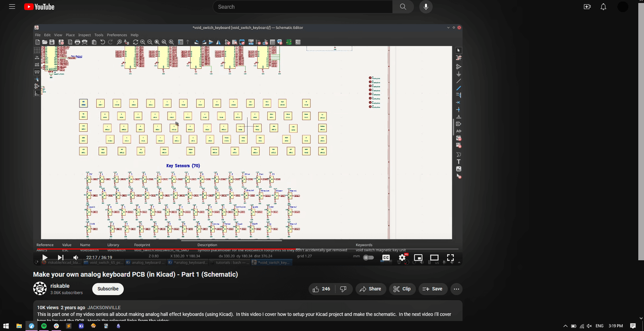644x331 pixels.
Task: Open the Create video menu
Action: pos(587,7)
